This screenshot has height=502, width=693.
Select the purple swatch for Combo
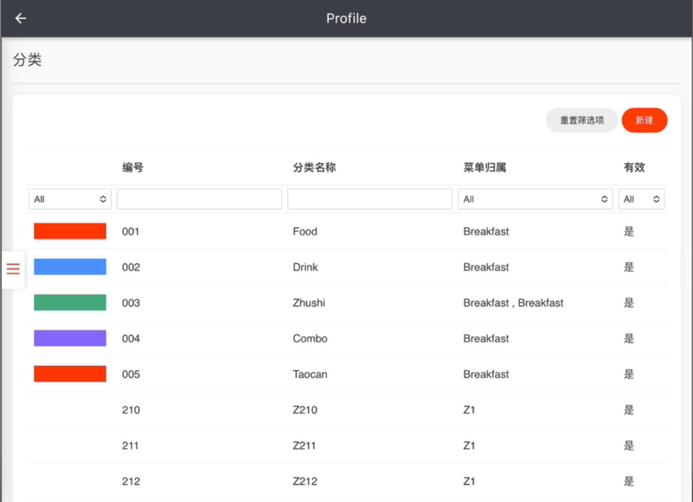click(x=70, y=338)
